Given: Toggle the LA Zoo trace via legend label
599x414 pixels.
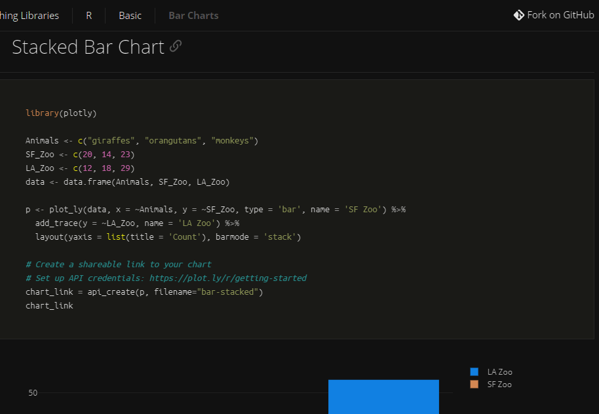Looking at the screenshot, I should point(499,372).
